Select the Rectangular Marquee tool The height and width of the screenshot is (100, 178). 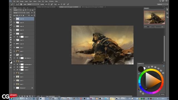[x=11, y=12]
